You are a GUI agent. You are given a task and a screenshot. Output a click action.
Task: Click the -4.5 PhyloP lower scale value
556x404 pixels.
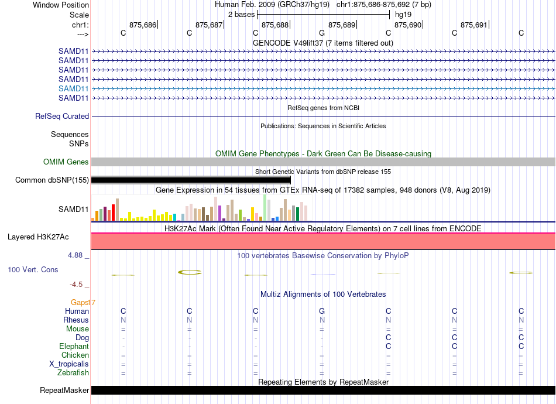pos(76,285)
